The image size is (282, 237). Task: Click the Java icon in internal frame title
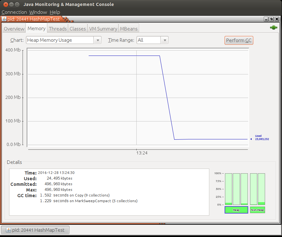pos(4,19)
